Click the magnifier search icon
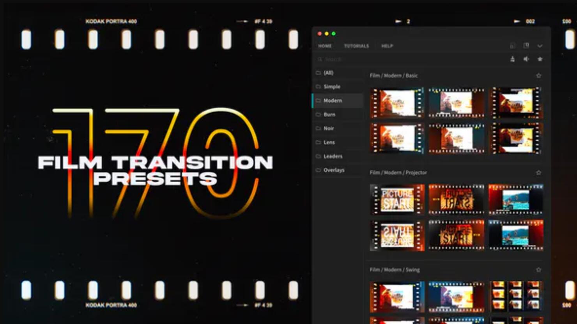 pos(320,59)
